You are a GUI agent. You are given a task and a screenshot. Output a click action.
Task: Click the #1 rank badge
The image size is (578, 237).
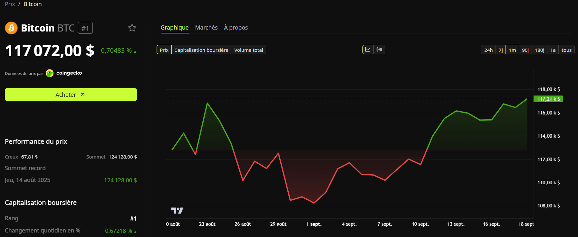click(85, 28)
